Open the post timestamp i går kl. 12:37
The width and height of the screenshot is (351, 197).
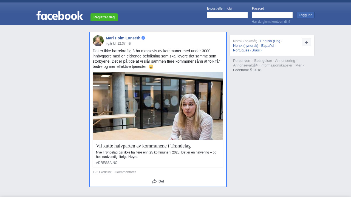116,44
